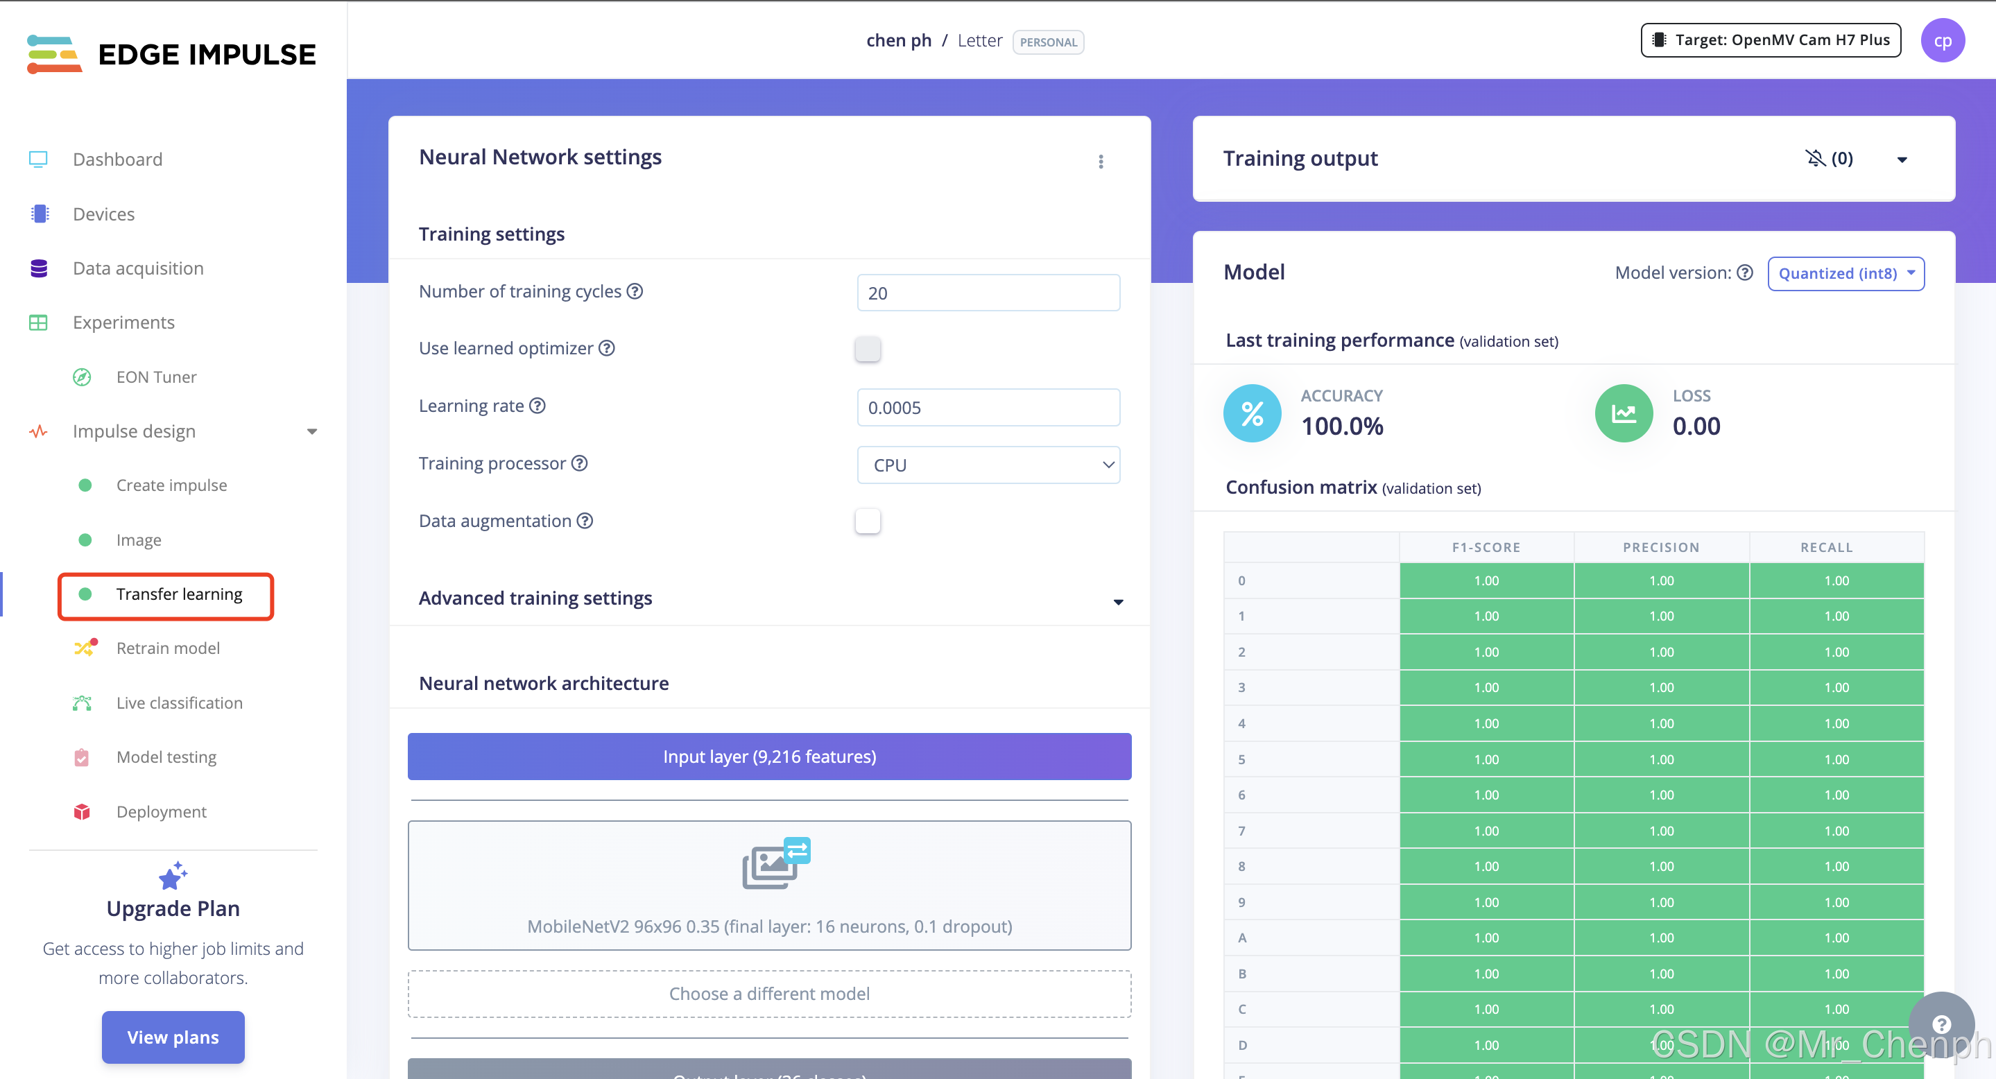1996x1079 pixels.
Task: Click the MobileNetV2 model image icon
Action: (775, 863)
